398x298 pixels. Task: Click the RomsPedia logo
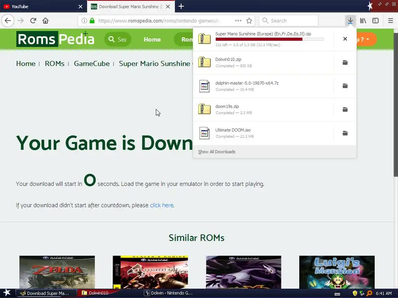55,39
